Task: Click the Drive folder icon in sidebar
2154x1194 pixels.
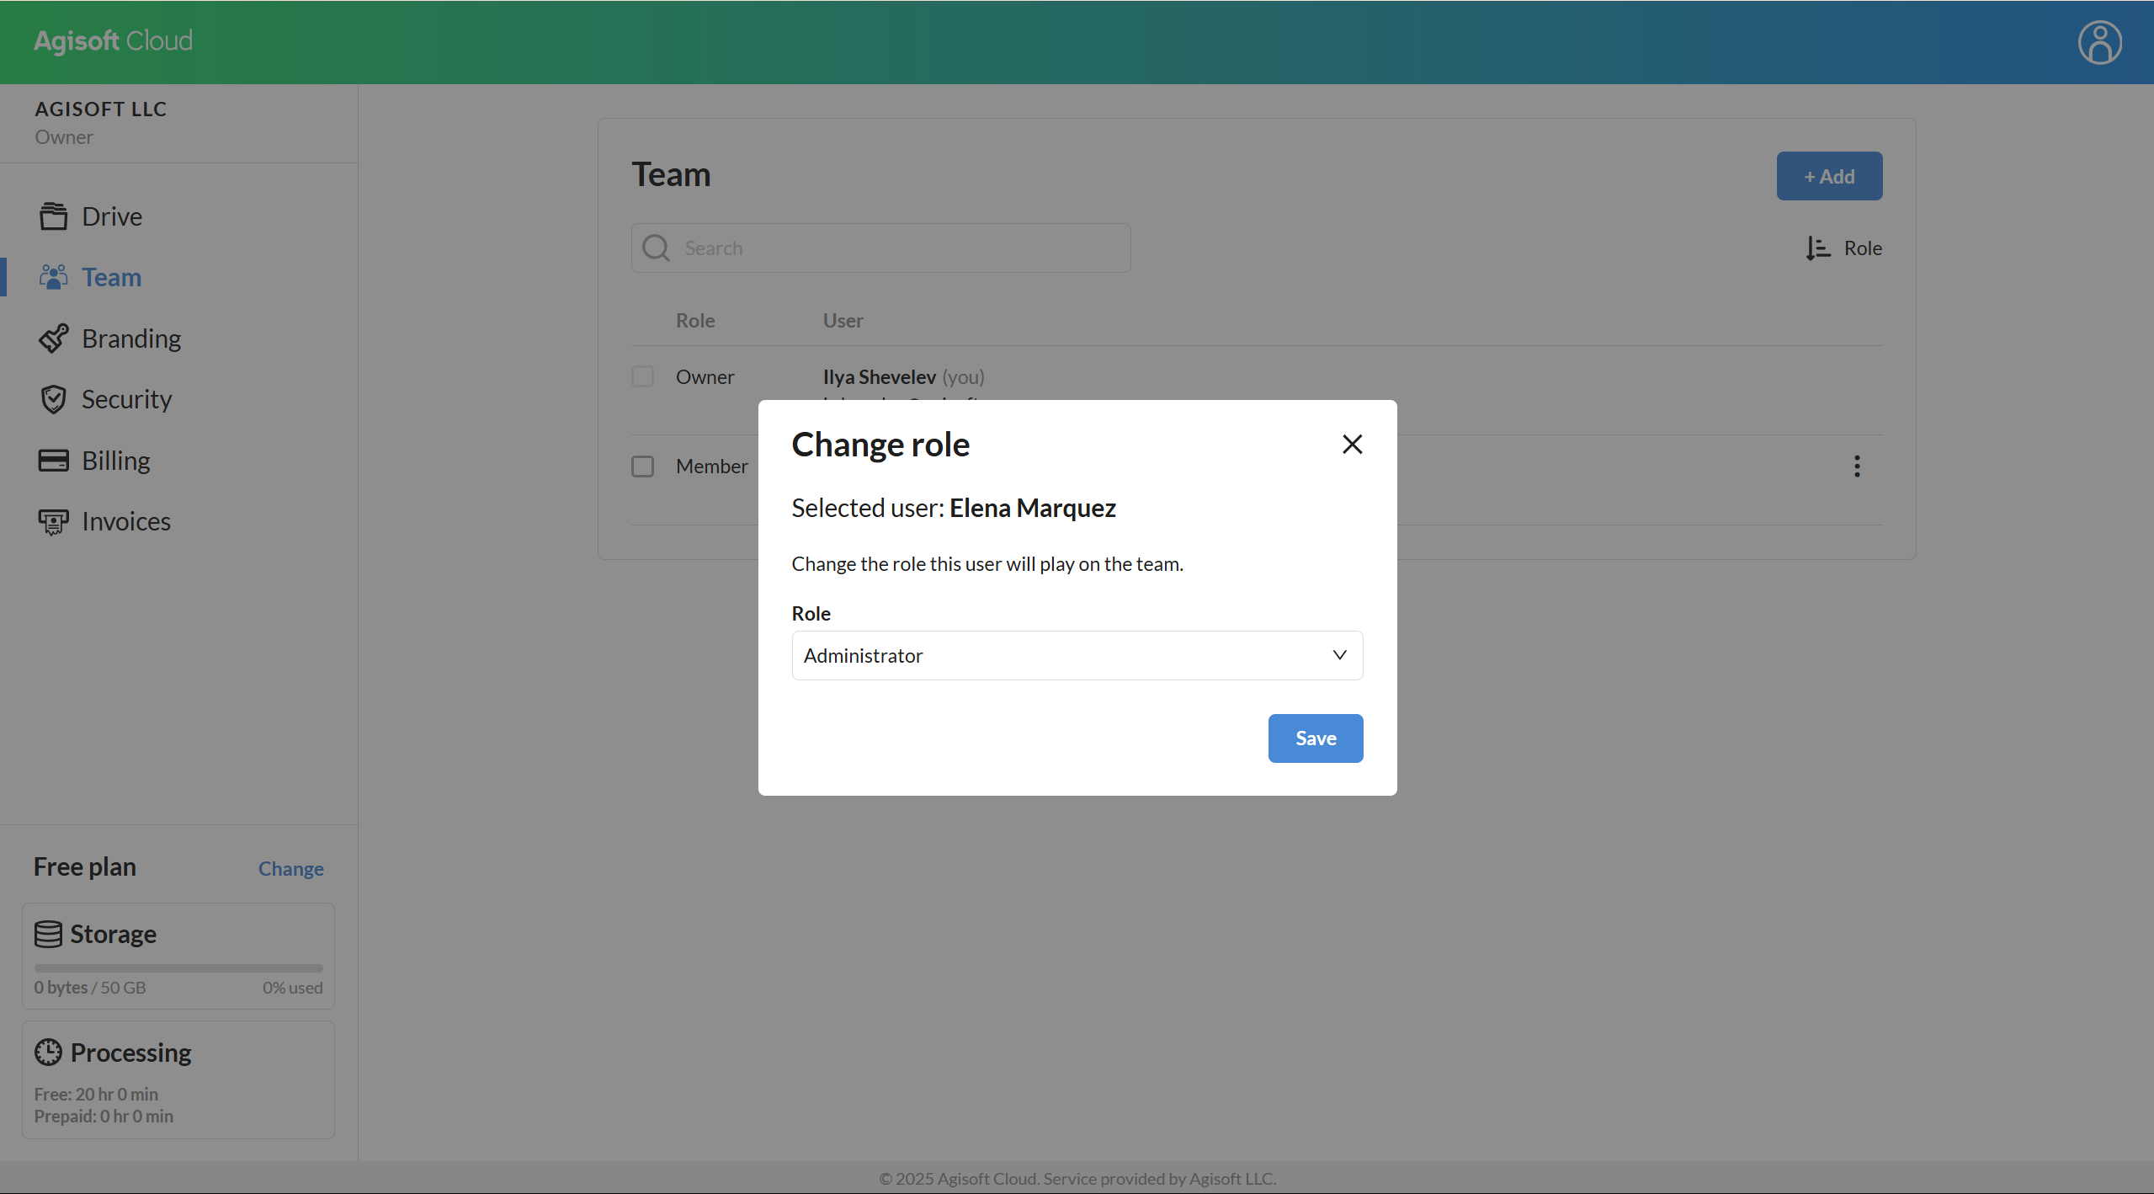Action: point(53,216)
